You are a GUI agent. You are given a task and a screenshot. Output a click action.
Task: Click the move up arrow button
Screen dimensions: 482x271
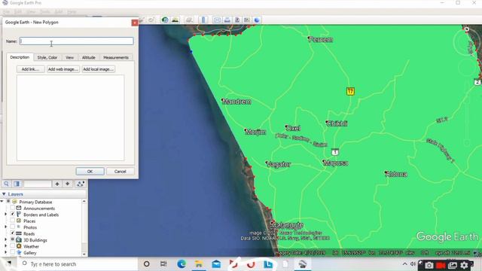pyautogui.click(x=57, y=184)
